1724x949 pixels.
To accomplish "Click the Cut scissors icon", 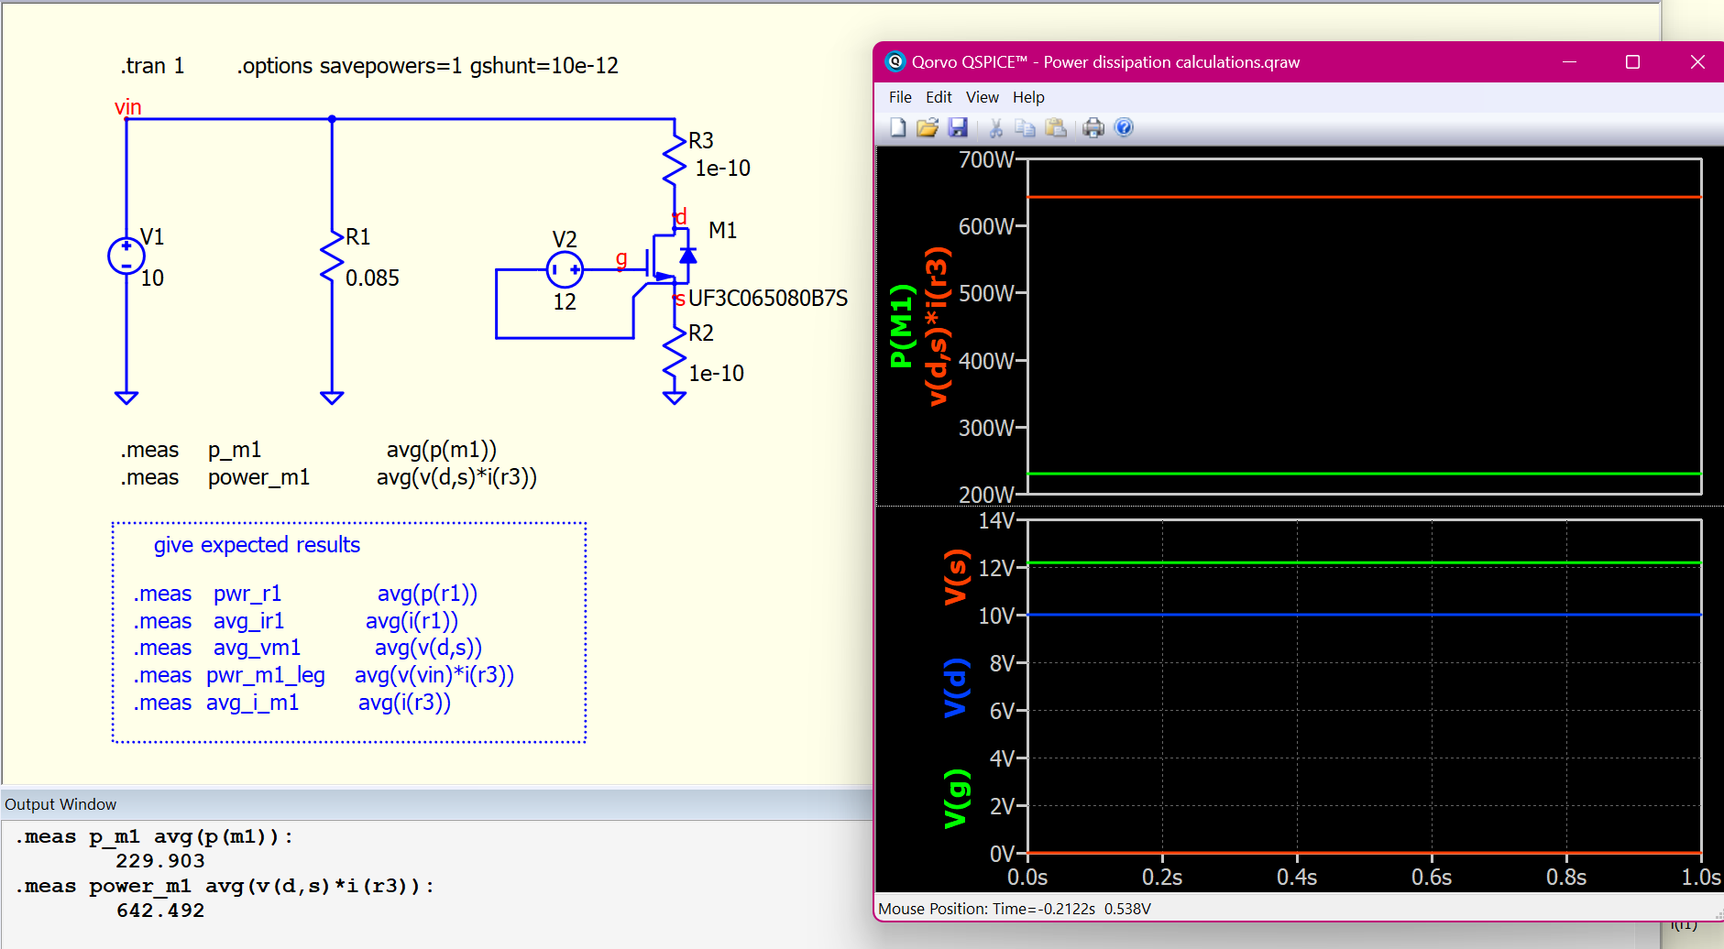I will 995,128.
